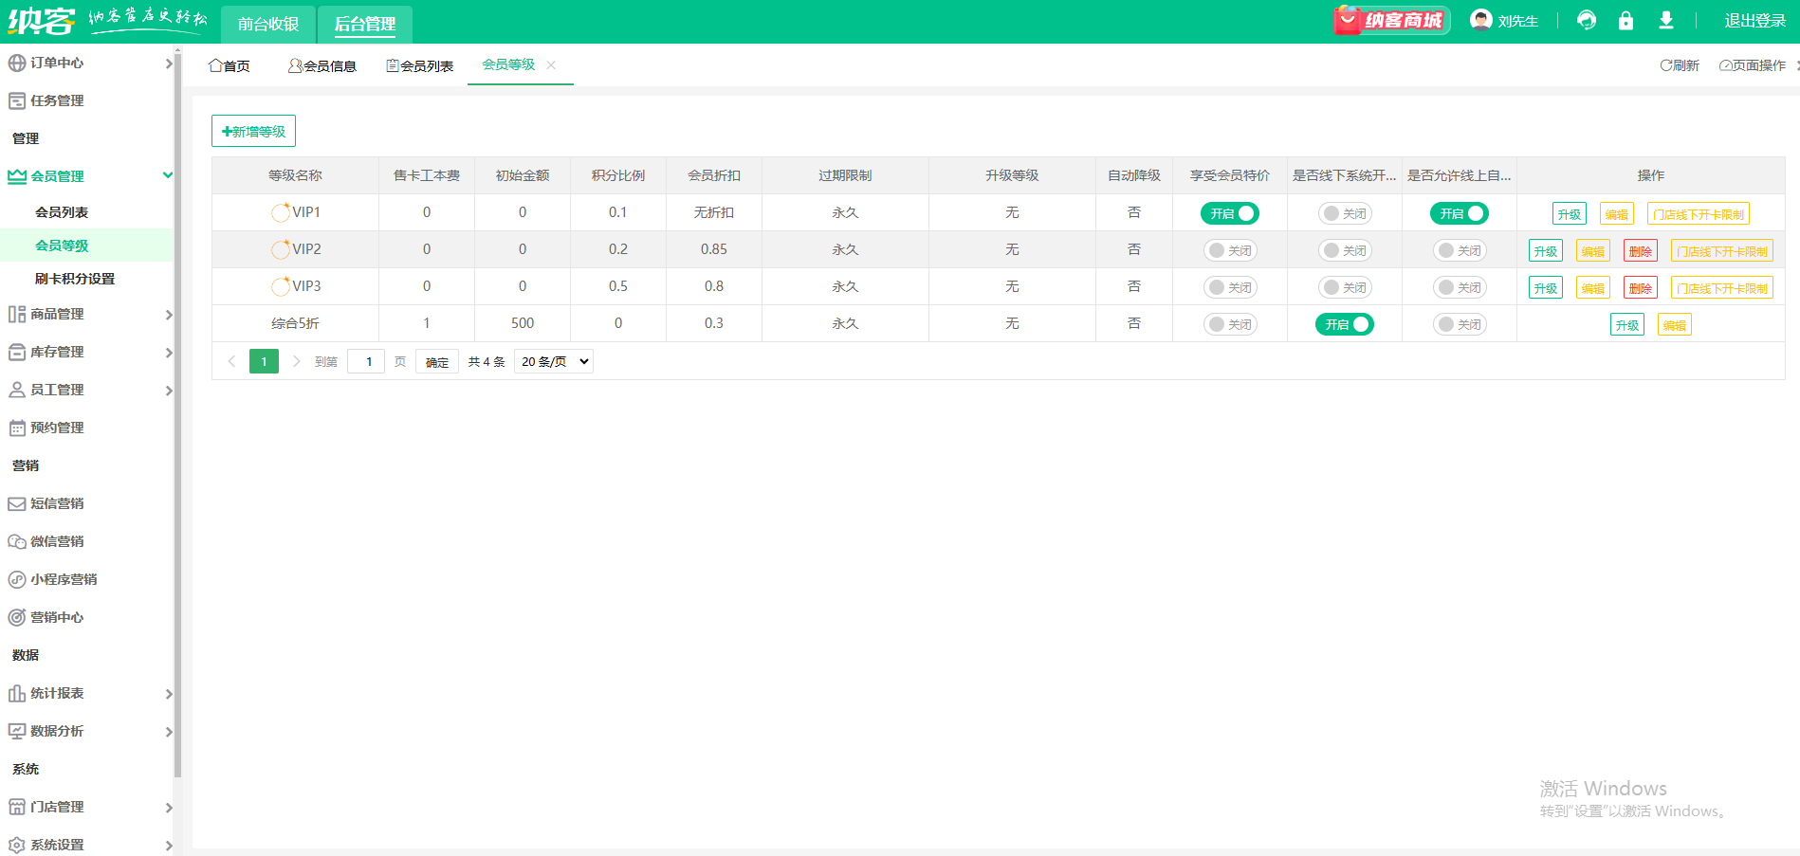Open 营销中心 target icon in sidebar
Screen dimensions: 1800x856
pos(17,617)
